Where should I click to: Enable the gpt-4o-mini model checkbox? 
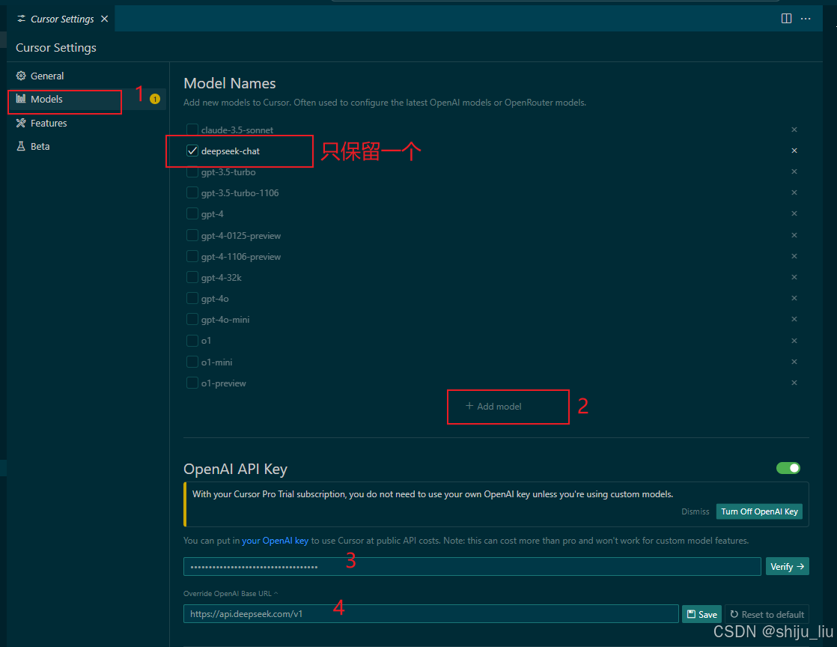[192, 319]
